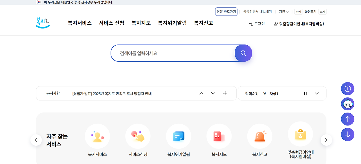
Task: Click the plus icon for more notices
Action: tap(225, 93)
